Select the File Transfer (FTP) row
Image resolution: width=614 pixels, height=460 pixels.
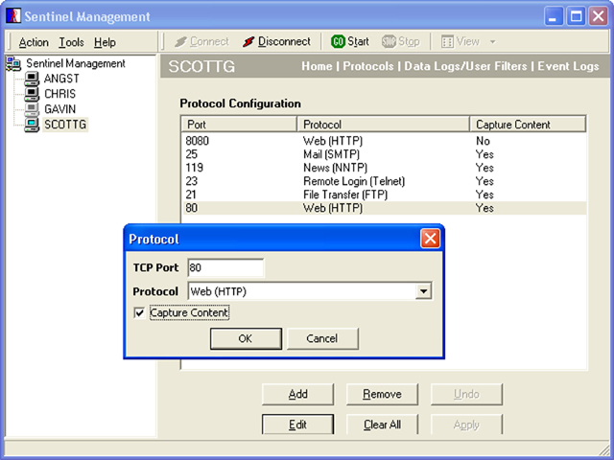[384, 195]
